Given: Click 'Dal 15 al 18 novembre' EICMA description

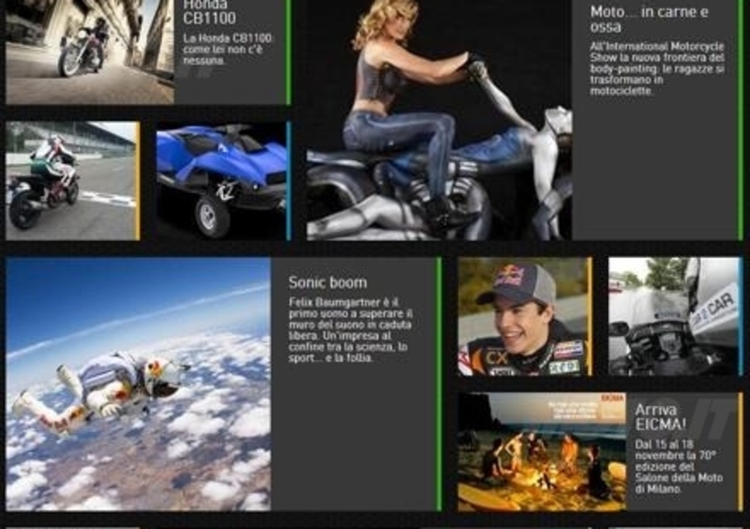Looking at the screenshot, I should (x=679, y=466).
